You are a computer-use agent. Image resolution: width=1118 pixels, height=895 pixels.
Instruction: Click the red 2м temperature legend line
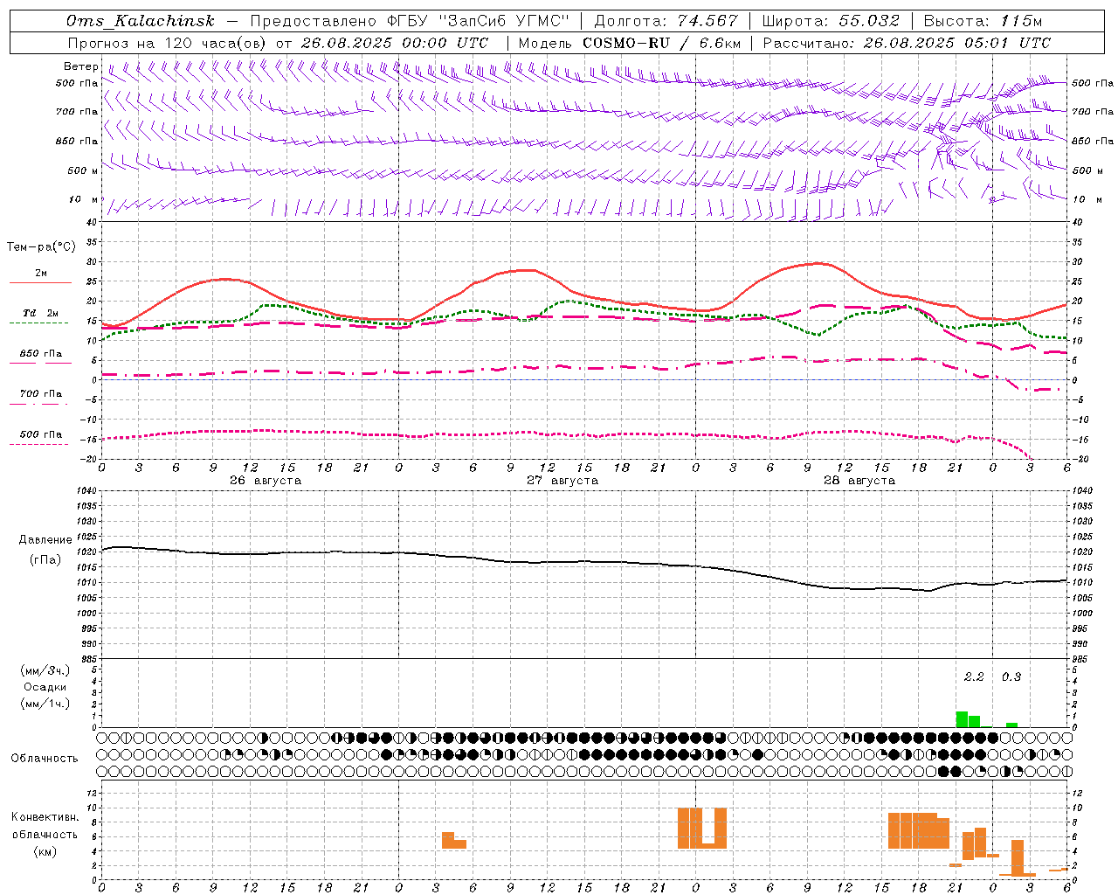click(x=41, y=282)
